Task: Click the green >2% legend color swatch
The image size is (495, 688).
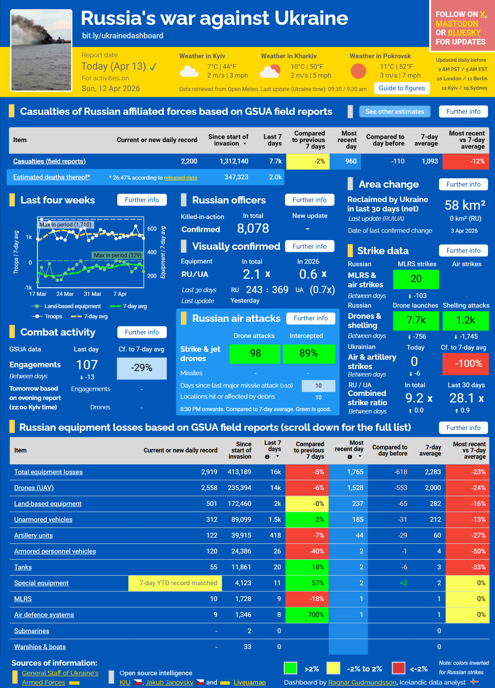Action: coord(290,668)
